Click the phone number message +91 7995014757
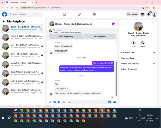The width and height of the screenshot is (161, 128). point(62,89)
